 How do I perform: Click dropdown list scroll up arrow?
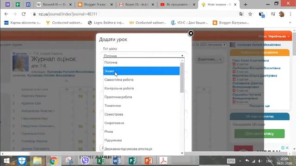click(182, 60)
